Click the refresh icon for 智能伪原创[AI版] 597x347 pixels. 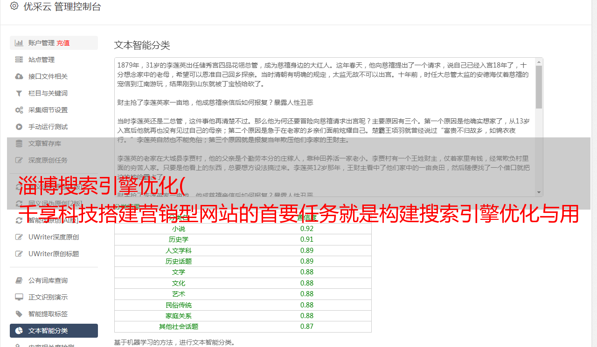[x=19, y=220]
